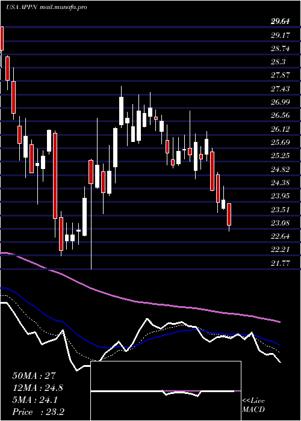
Task: Click the 29.64 price label
Action: (x=280, y=22)
